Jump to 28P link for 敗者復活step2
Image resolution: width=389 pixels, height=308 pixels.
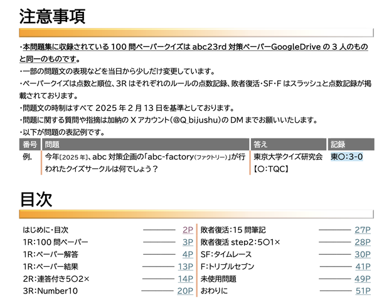pos(363,242)
